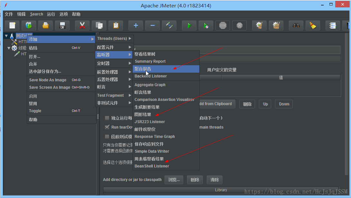Click the Shutdown test icon
This screenshot has width=351, height=198.
click(240, 25)
